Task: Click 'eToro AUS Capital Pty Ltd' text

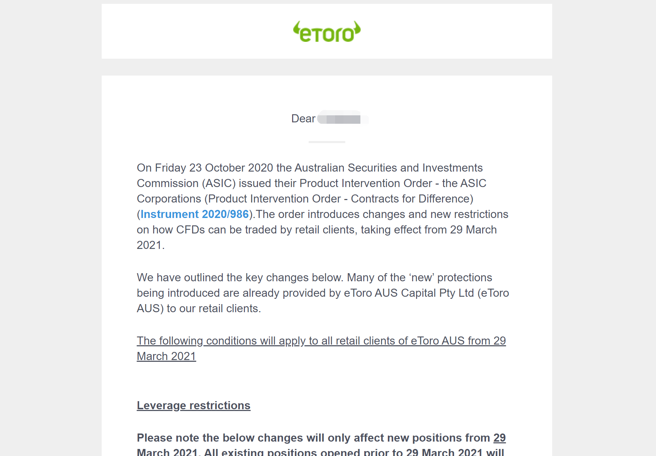Action: click(x=409, y=293)
